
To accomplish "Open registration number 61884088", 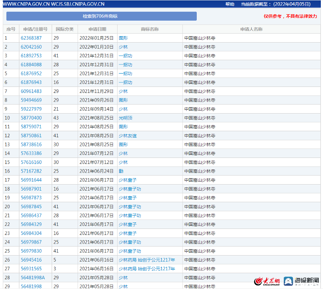I will 31,65.
